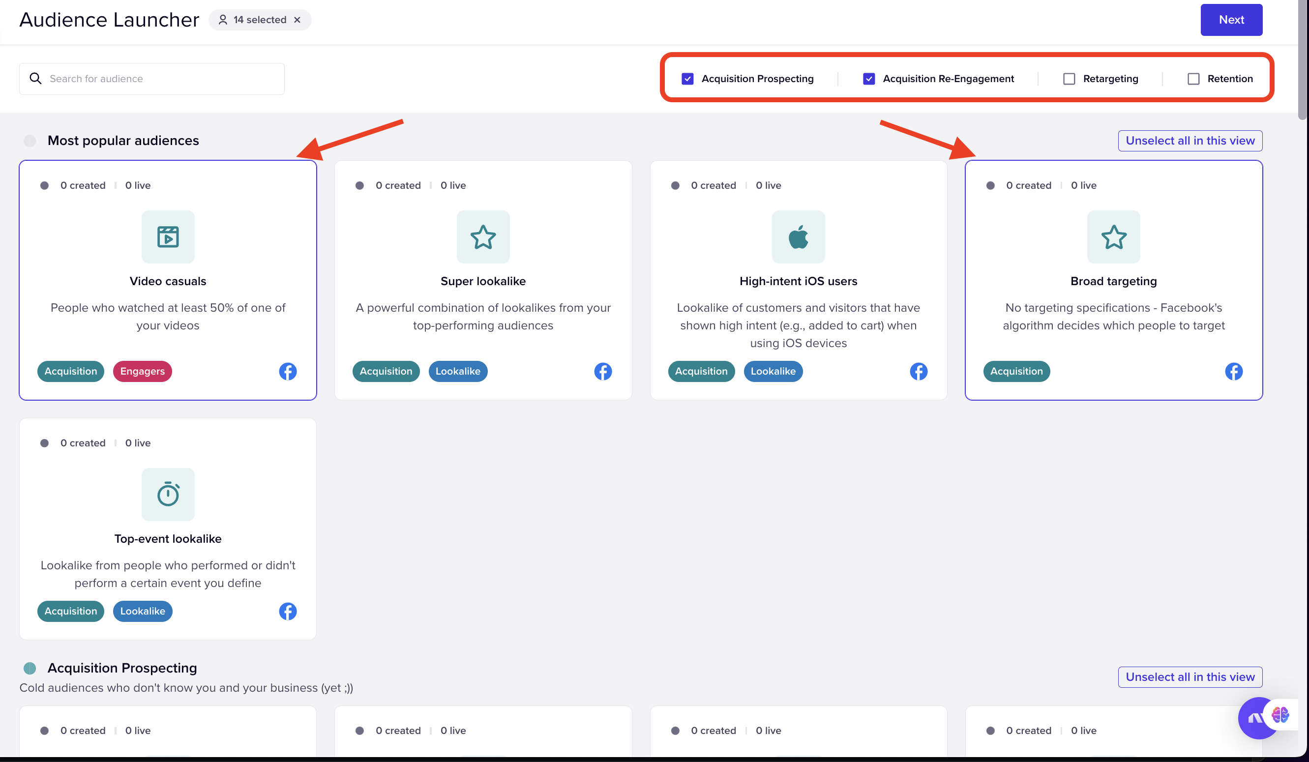
Task: Click Acquisition tag on Top-event lookalike card
Action: coord(71,612)
